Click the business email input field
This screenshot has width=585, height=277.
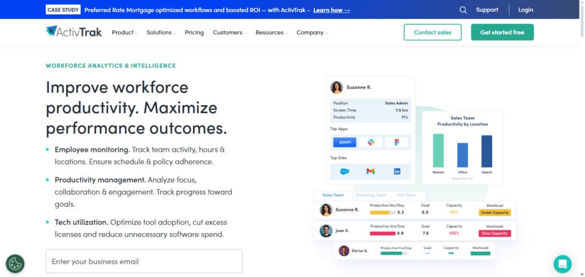144,262
